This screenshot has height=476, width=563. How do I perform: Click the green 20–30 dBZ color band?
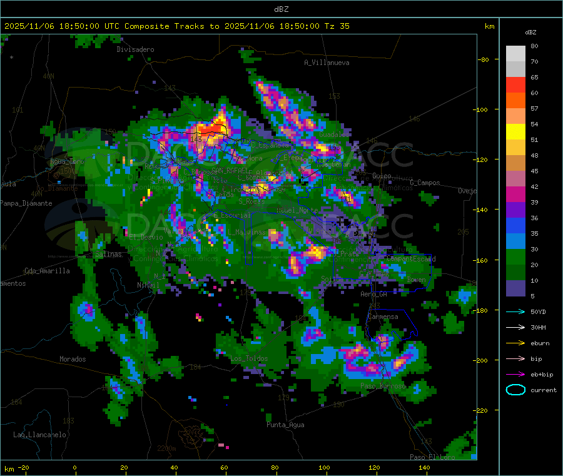tap(515, 257)
